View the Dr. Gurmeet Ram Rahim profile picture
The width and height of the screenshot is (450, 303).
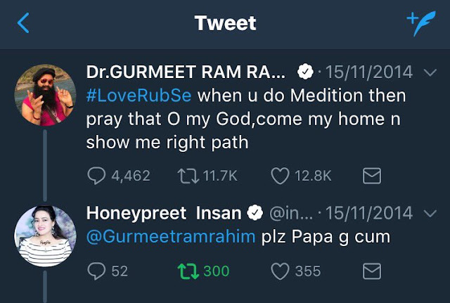(x=45, y=95)
